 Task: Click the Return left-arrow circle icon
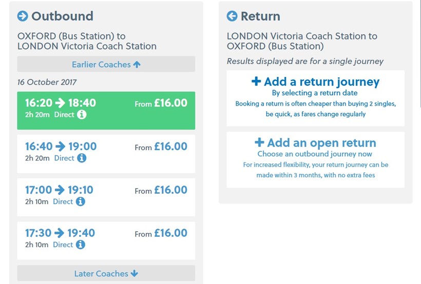232,16
